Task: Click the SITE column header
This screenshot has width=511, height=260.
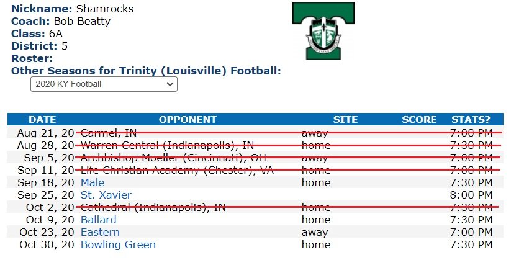Action: point(345,119)
